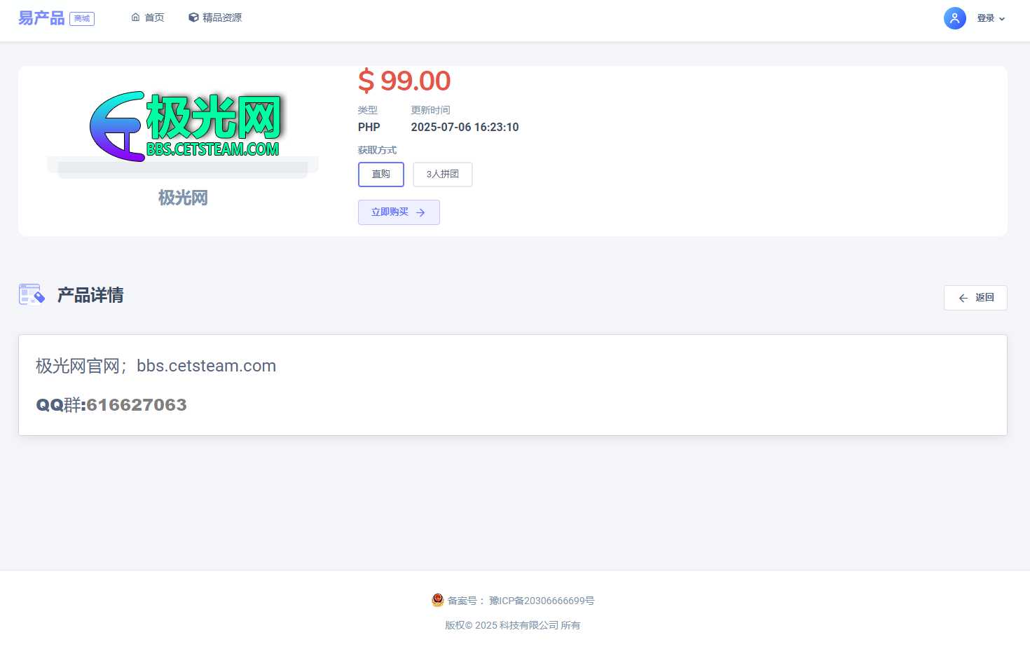The height and width of the screenshot is (649, 1030).
Task: Select the PHP type value
Action: click(x=369, y=127)
